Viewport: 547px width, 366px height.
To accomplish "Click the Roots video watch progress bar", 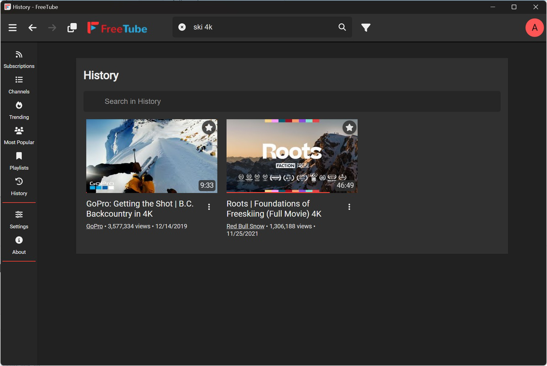I will [292, 192].
